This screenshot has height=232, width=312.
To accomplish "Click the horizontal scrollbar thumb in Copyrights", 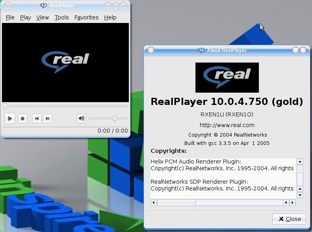I will pyautogui.click(x=176, y=203).
